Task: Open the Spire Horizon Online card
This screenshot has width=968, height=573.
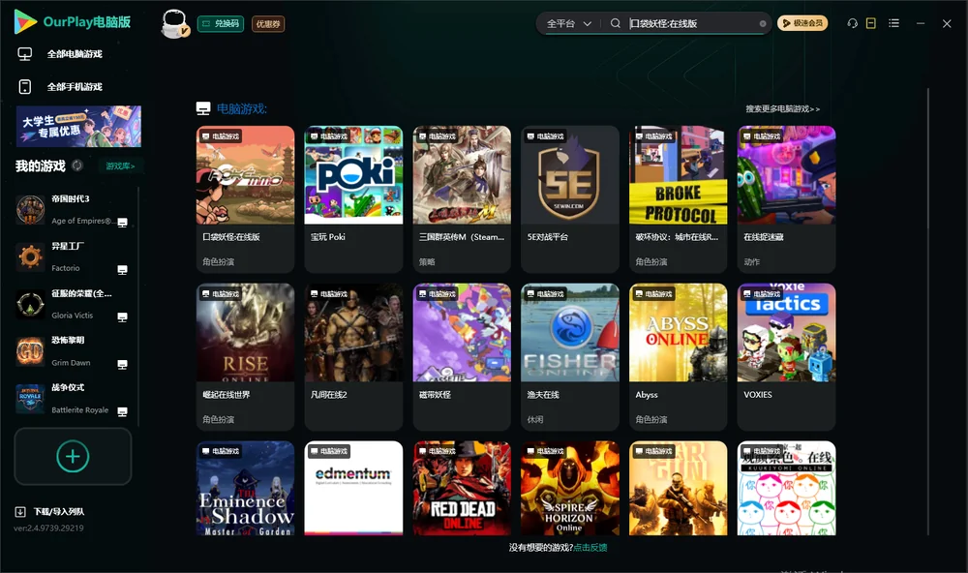Action: tap(570, 488)
